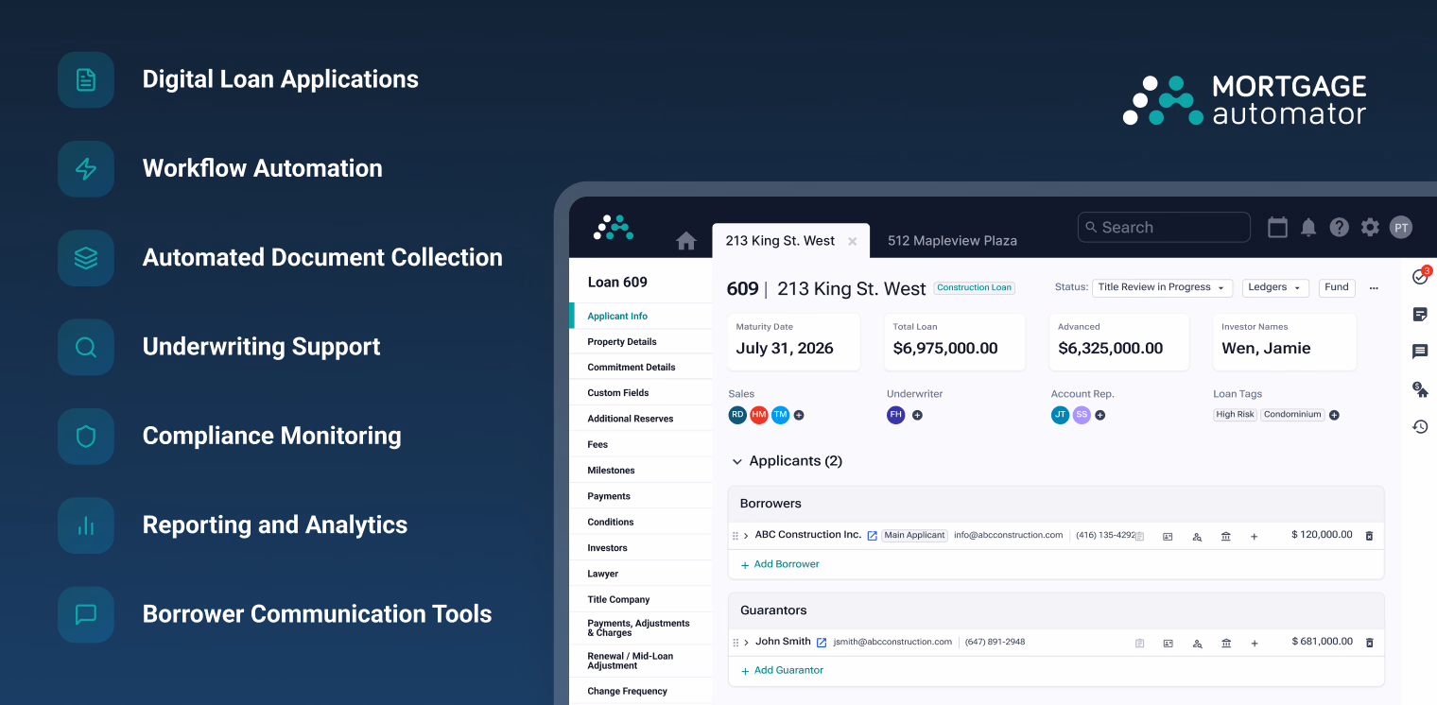Add a new loan tag

click(x=1334, y=415)
